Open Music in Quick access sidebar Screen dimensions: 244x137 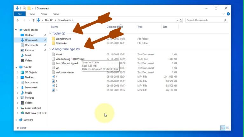click(28, 55)
